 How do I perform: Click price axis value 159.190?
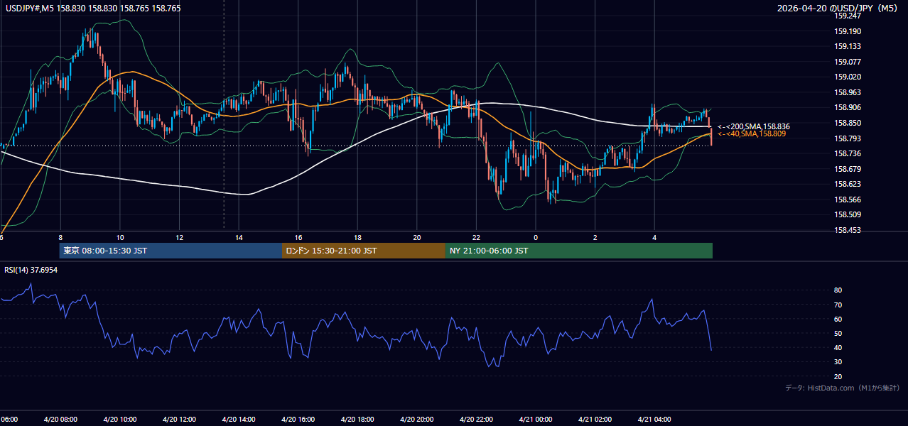tap(848, 31)
